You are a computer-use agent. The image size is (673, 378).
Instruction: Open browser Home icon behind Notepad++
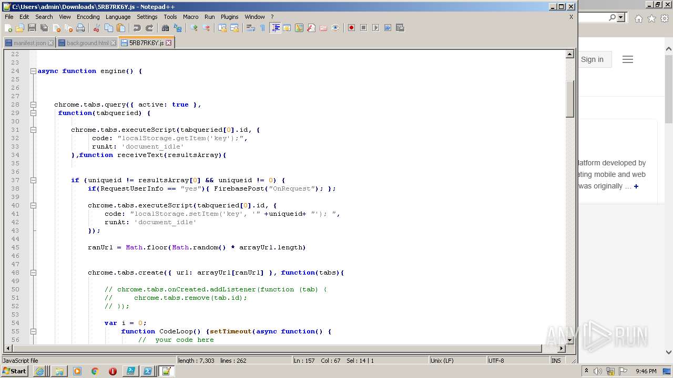(638, 18)
